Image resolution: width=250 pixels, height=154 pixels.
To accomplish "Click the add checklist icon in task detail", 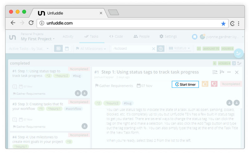I will tap(215, 72).
